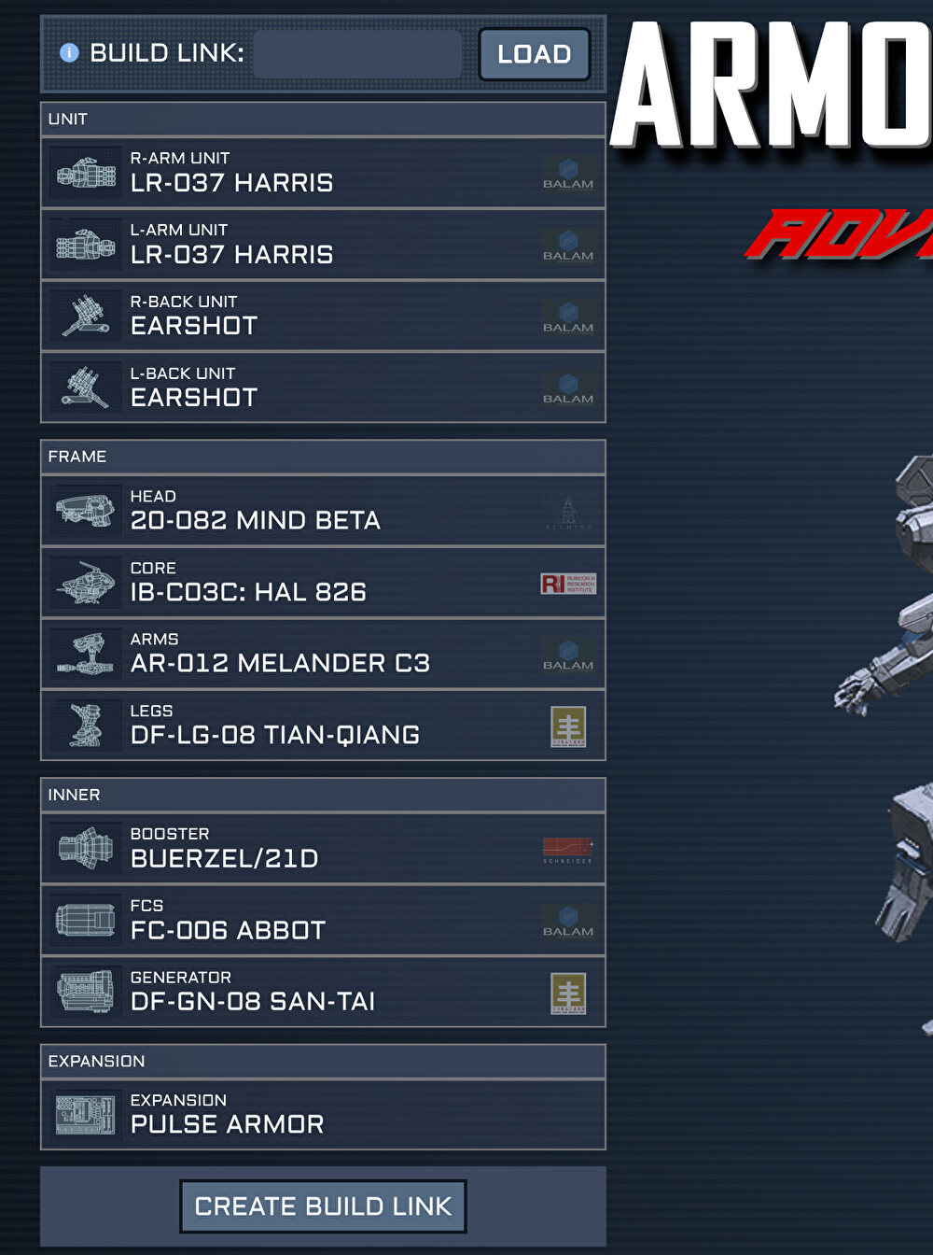933x1255 pixels.
Task: Click the HEAD 20-082 MIND BETA part icon
Action: click(x=86, y=511)
